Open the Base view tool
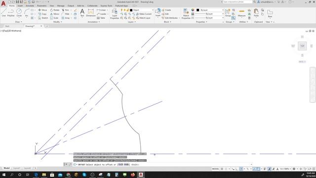Image resolution: width=316 pixels, height=178 pixels. coord(270,13)
